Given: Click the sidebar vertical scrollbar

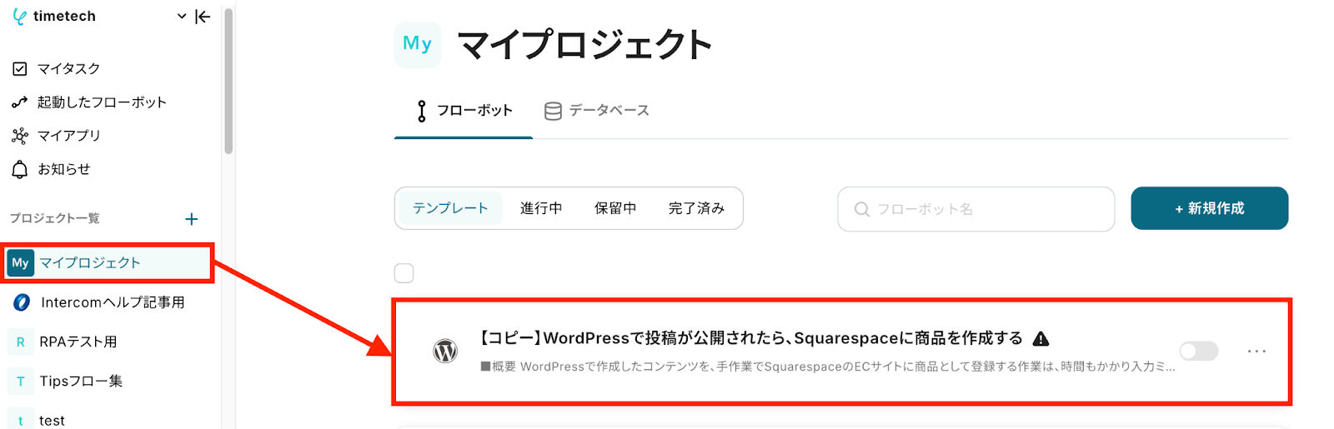Looking at the screenshot, I should click(x=228, y=81).
